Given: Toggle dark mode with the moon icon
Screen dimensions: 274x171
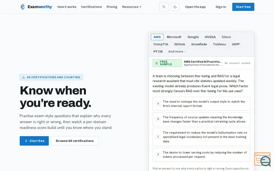Looking at the screenshot, I should [x=175, y=7].
